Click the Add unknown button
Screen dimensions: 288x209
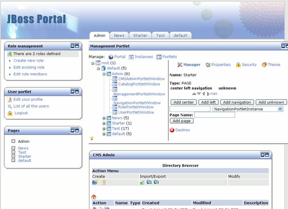tap(271, 102)
